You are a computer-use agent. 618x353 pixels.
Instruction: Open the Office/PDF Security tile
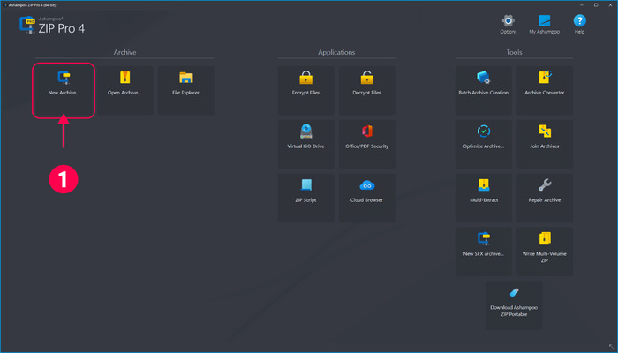[x=367, y=144]
